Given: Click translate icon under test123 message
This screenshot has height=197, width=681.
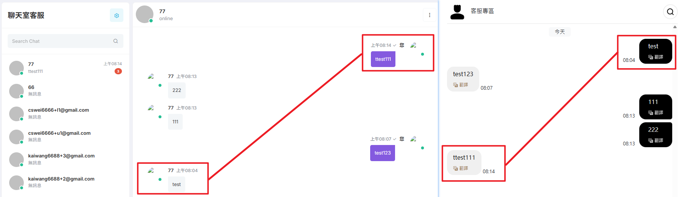Looking at the screenshot, I should 455,85.
